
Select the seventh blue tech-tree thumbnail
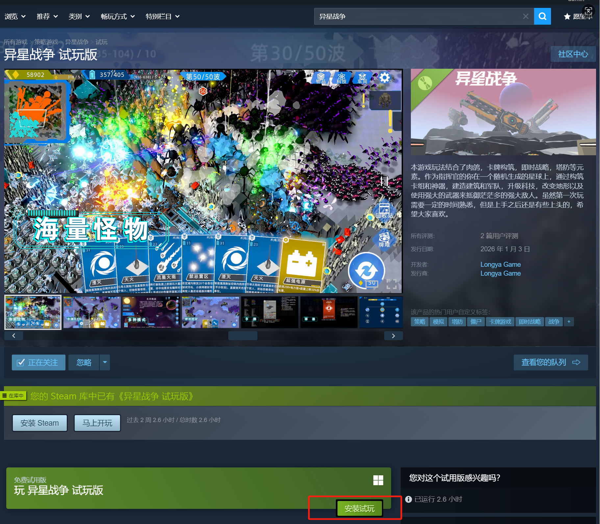click(x=381, y=312)
